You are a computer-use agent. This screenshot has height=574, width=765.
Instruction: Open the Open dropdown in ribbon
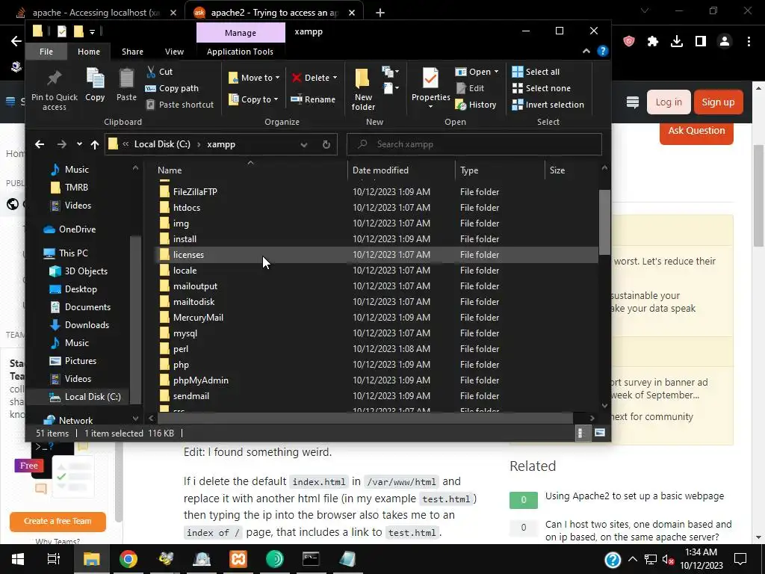477,72
